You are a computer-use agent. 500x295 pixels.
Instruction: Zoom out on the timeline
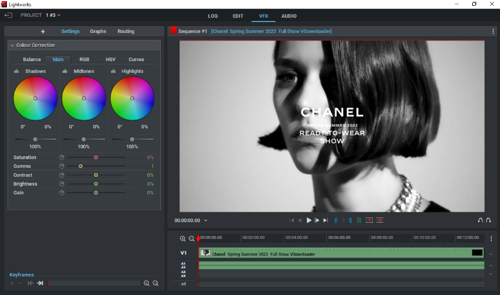[192, 239]
